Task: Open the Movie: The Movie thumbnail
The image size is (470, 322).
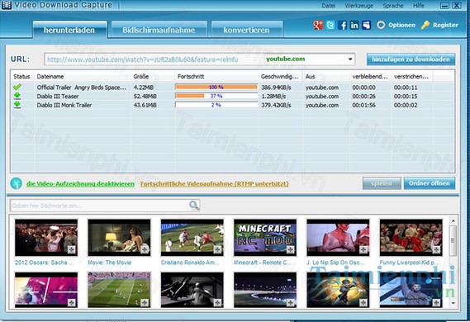Action: (119, 238)
